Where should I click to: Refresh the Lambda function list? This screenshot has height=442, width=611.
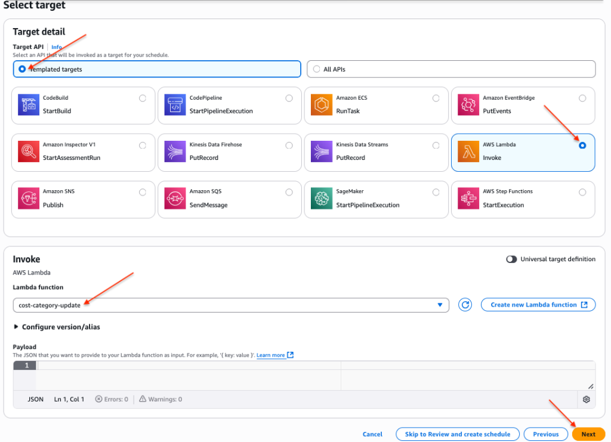465,305
